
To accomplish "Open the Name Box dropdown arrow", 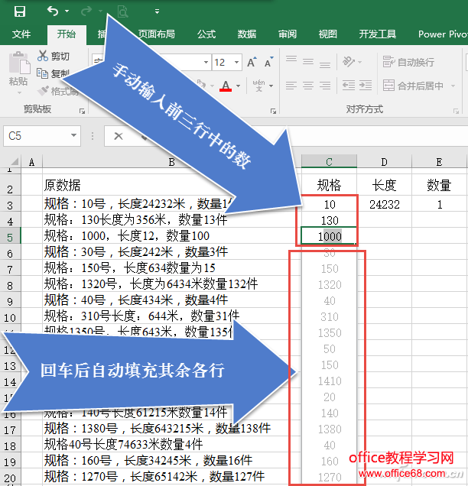I will pyautogui.click(x=73, y=135).
